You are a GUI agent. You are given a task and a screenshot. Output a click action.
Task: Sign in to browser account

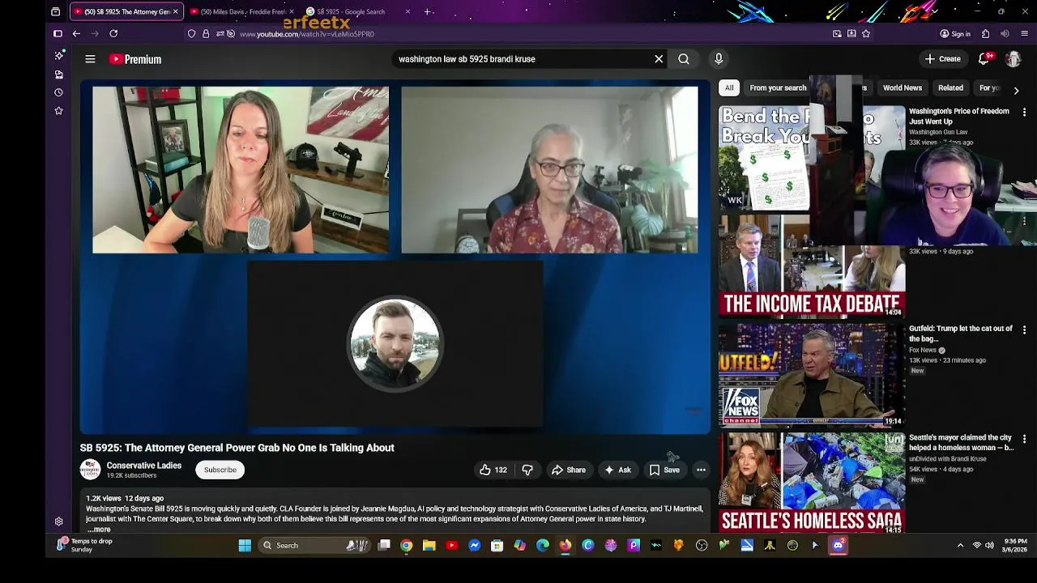tap(955, 34)
